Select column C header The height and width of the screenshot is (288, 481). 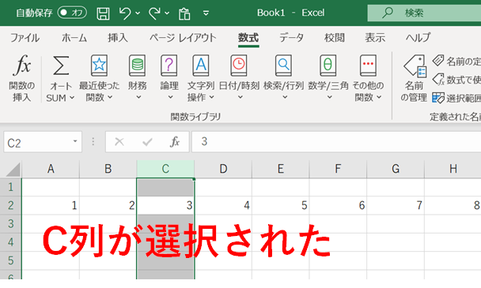tap(165, 169)
